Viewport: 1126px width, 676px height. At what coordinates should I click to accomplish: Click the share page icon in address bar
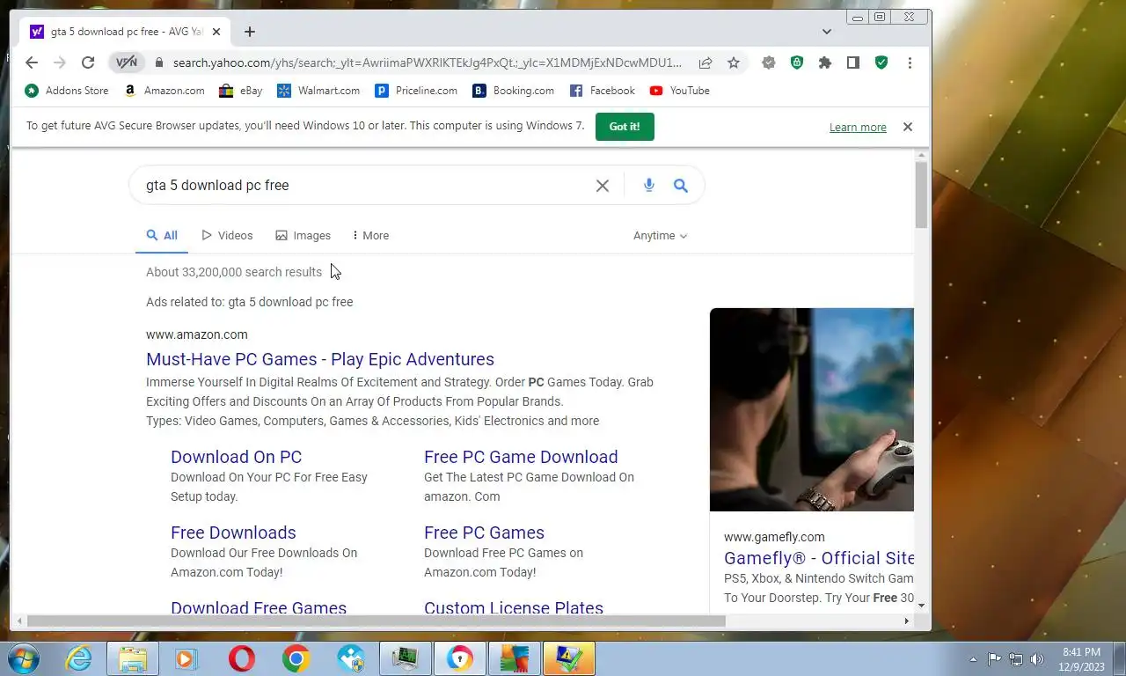coord(706,62)
